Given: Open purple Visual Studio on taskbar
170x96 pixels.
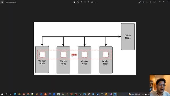Looking at the screenshot, I should (x=110, y=94).
